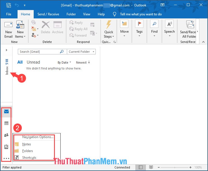The image size is (208, 171).
Task: Open the Tags flag dropdown
Action: [x=139, y=28]
